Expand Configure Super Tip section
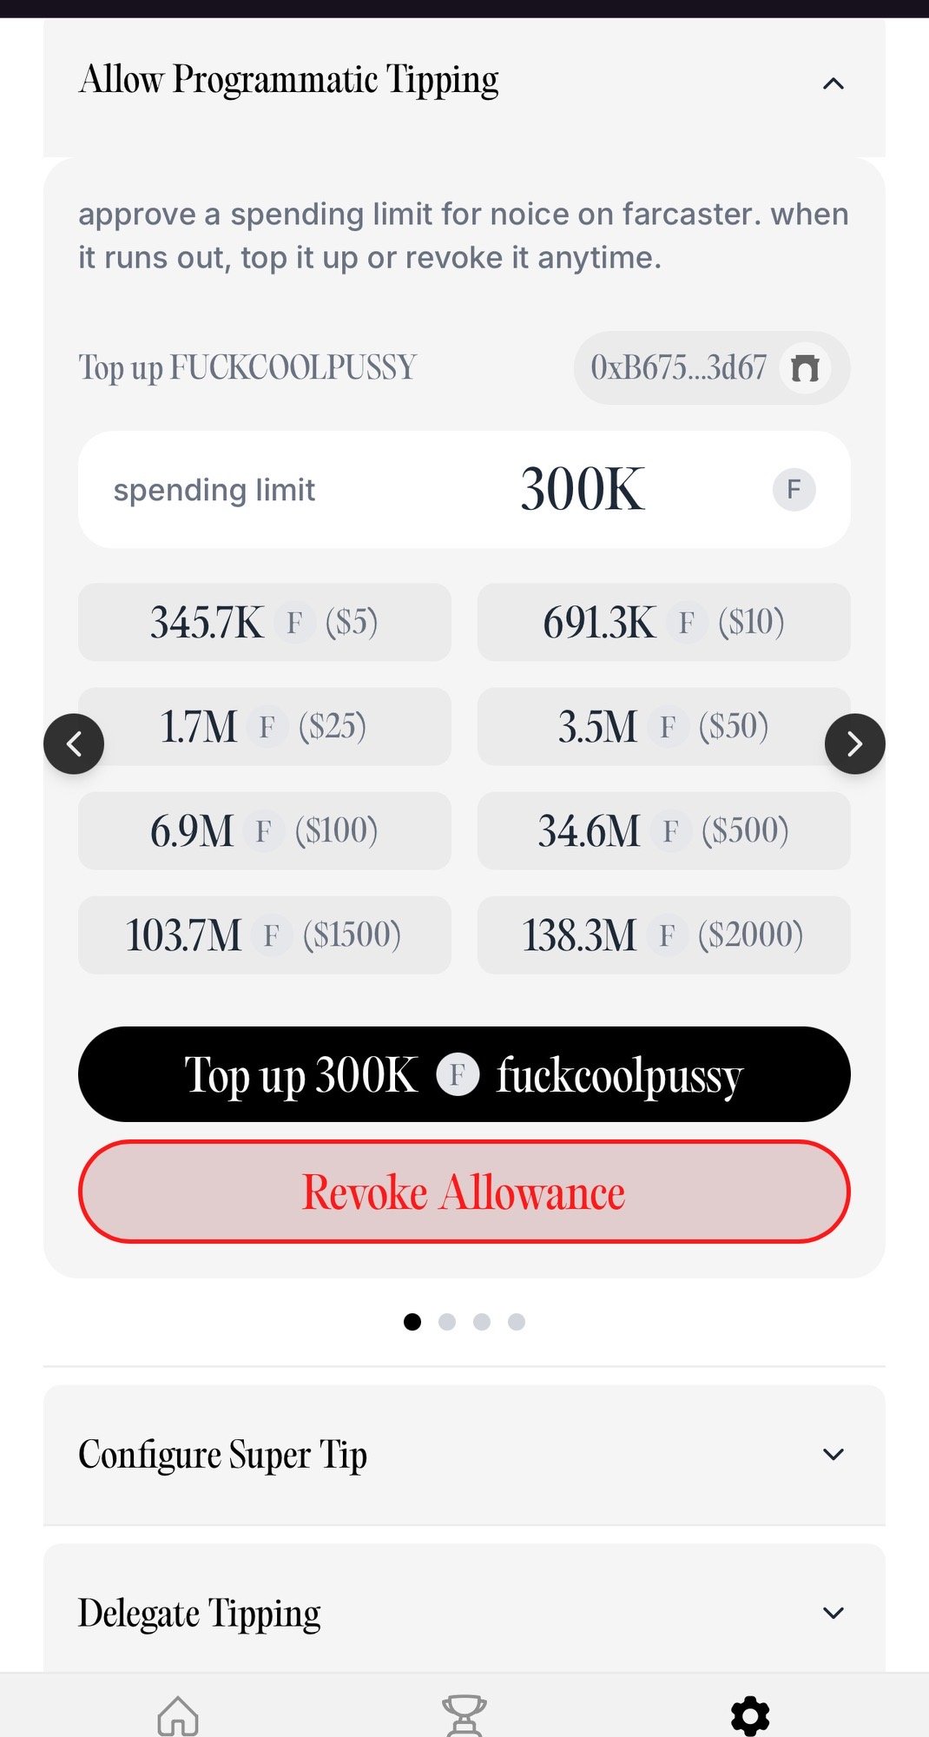The image size is (929, 1737). pos(833,1454)
